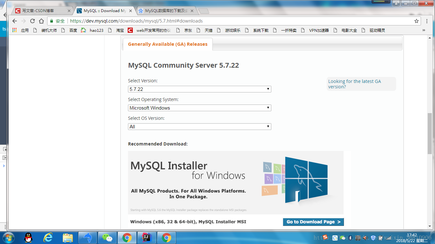Click the scrollbar's up arrow
Viewport: 435px width, 244px height.
point(430,38)
